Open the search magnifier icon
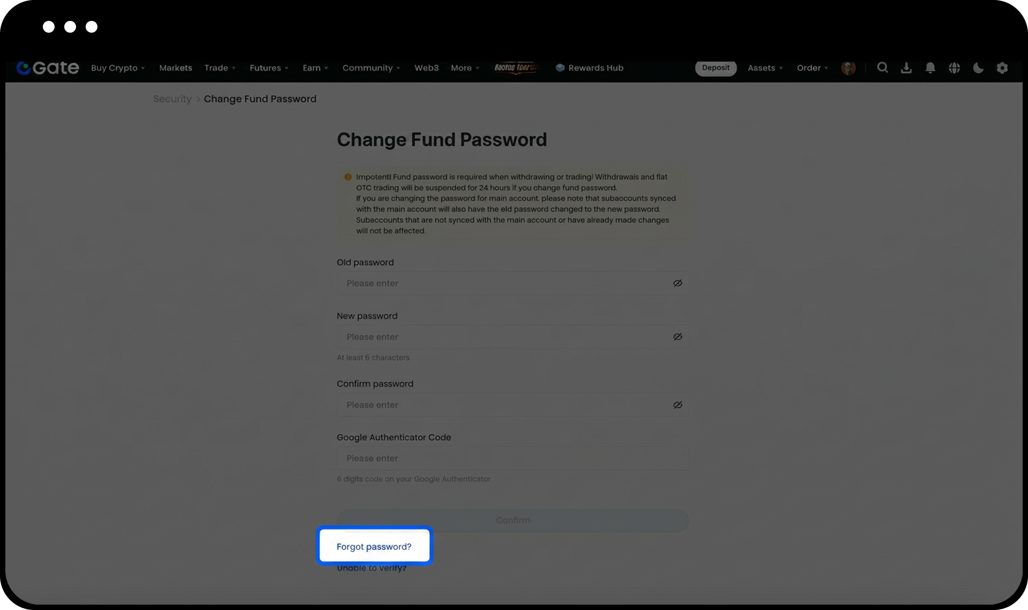 pos(882,68)
